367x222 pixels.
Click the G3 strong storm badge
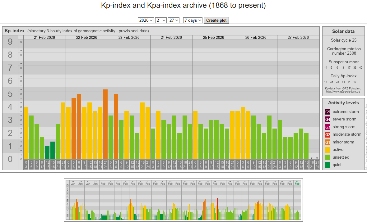tap(328, 127)
